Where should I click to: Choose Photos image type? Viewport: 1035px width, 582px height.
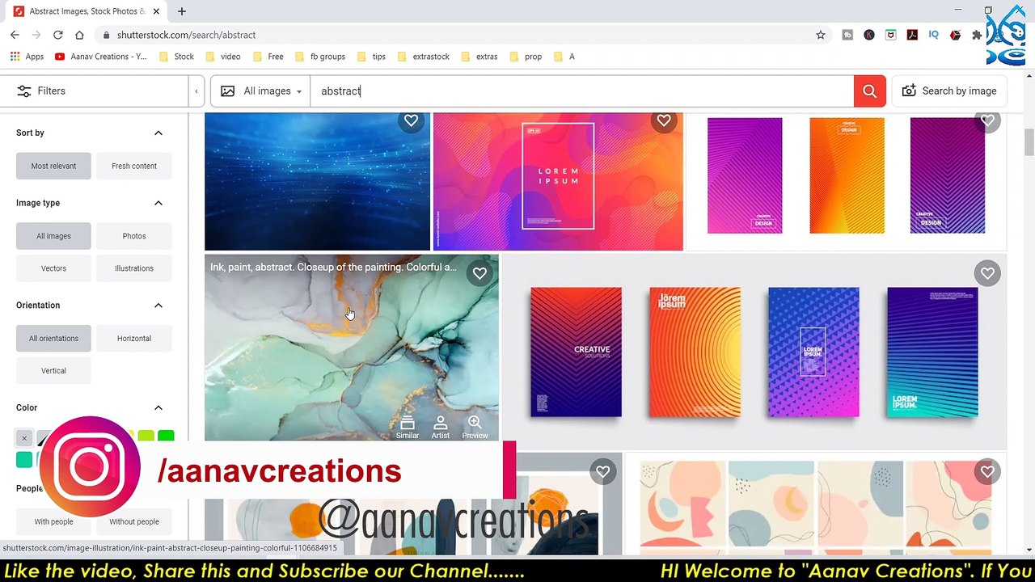click(x=134, y=236)
